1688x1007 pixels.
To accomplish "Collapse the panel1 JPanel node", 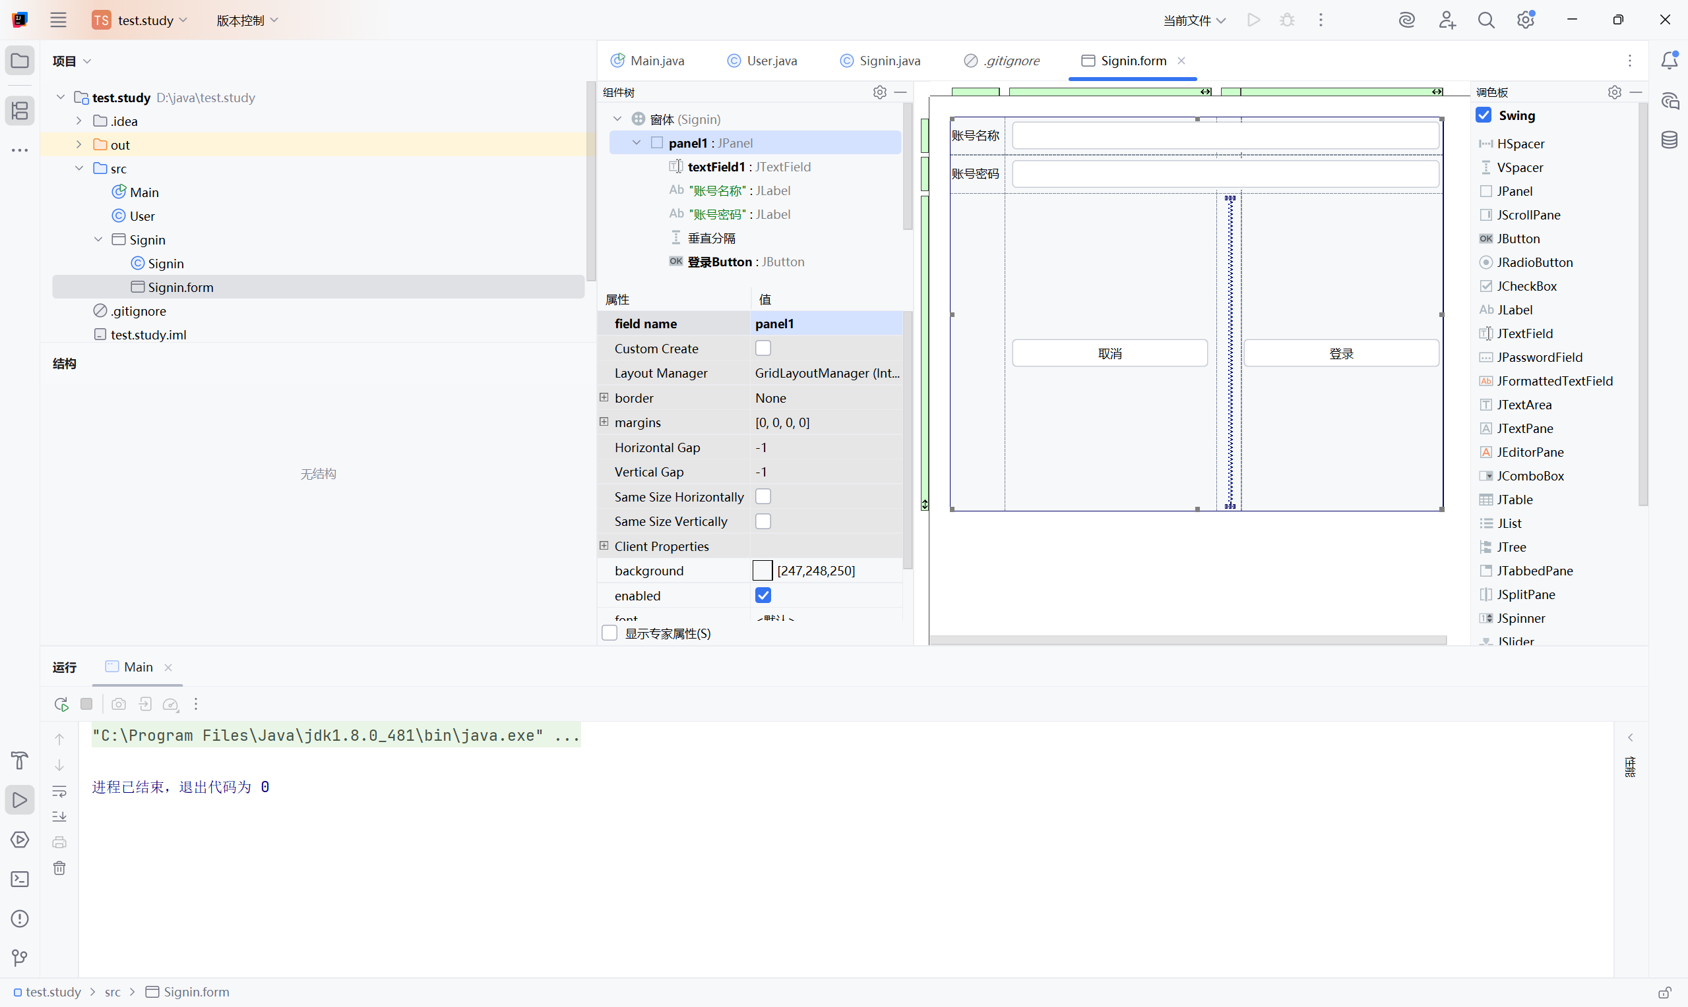I will click(637, 142).
